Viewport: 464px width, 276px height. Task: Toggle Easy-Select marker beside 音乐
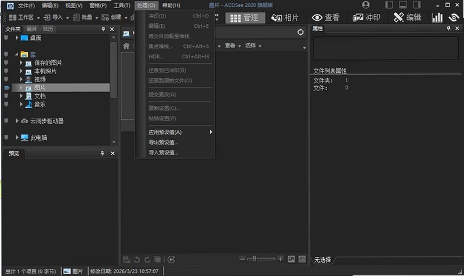tap(6, 104)
